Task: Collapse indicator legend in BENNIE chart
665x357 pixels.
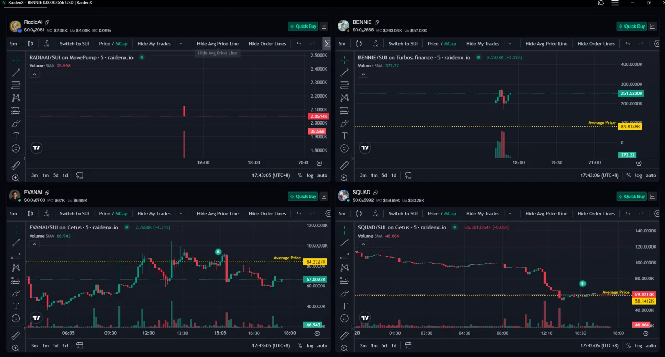Action: tap(363, 74)
